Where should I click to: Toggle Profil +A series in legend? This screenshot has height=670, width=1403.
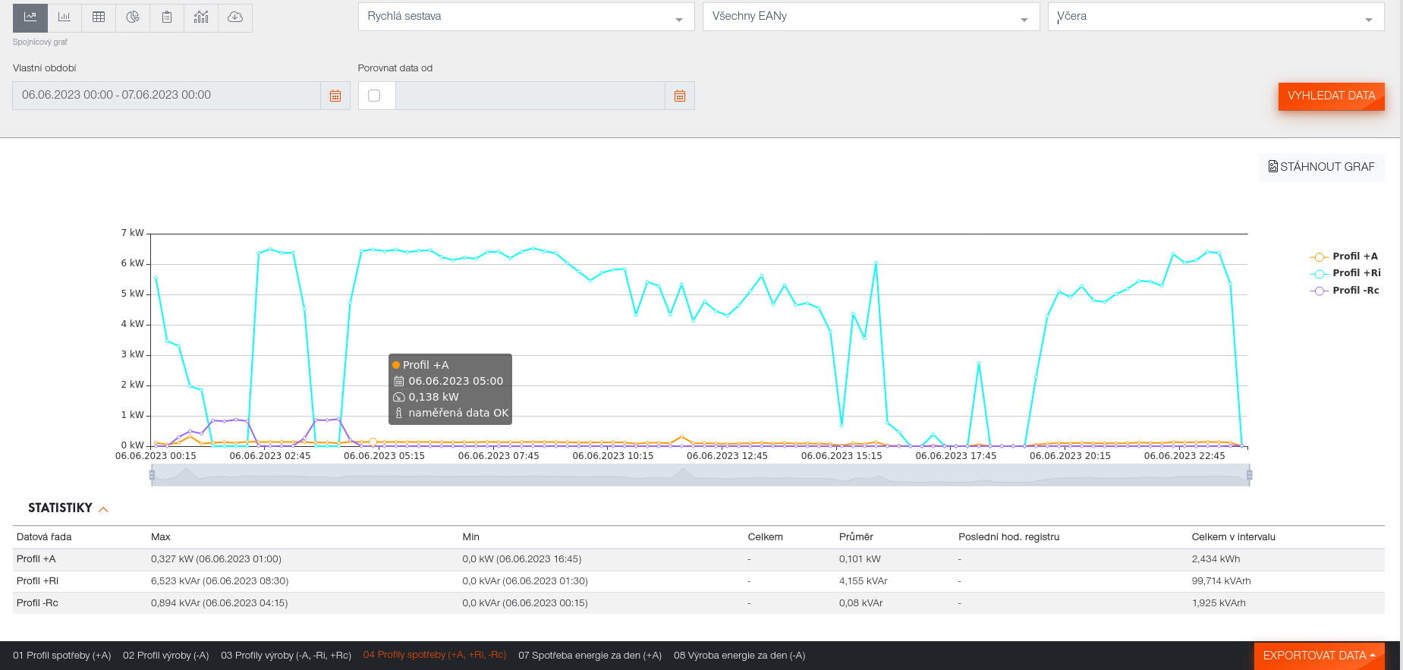click(1344, 256)
